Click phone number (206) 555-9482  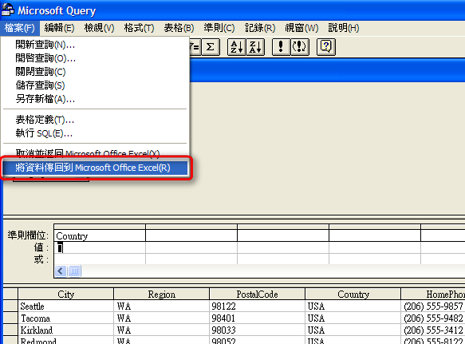[x=433, y=318]
